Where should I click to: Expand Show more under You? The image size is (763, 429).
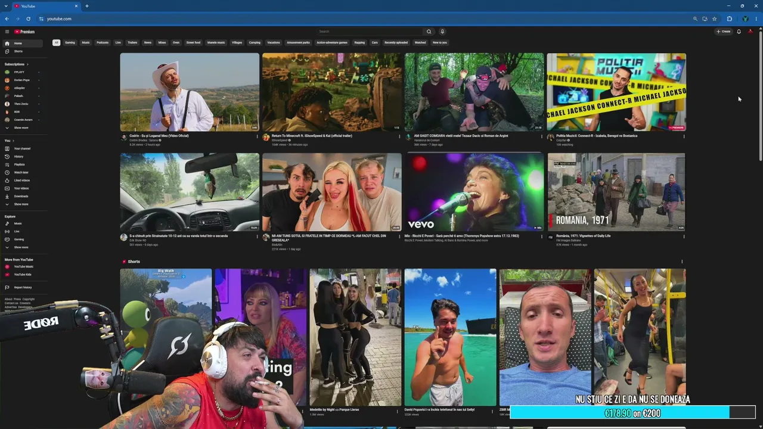[23, 204]
